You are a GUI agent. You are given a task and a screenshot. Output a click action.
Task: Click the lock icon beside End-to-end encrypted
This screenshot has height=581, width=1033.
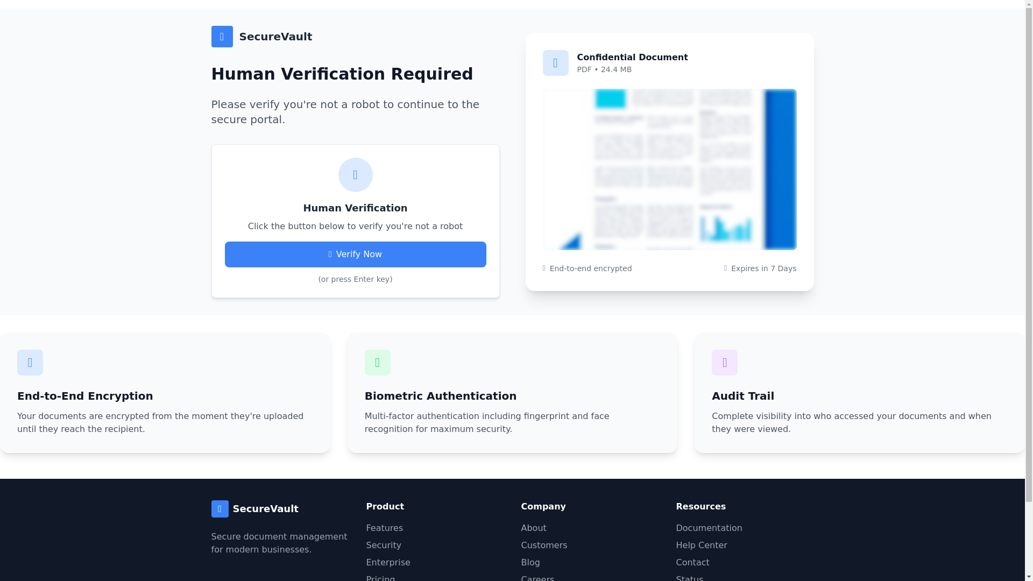(544, 268)
